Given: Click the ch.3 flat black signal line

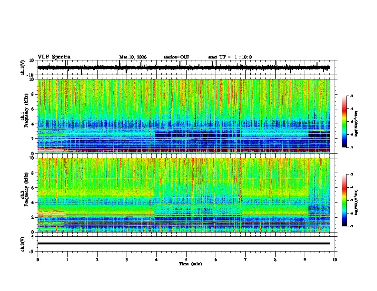Looking at the screenshot, I should [x=184, y=243].
